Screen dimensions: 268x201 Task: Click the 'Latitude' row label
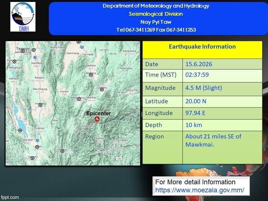pos(157,101)
